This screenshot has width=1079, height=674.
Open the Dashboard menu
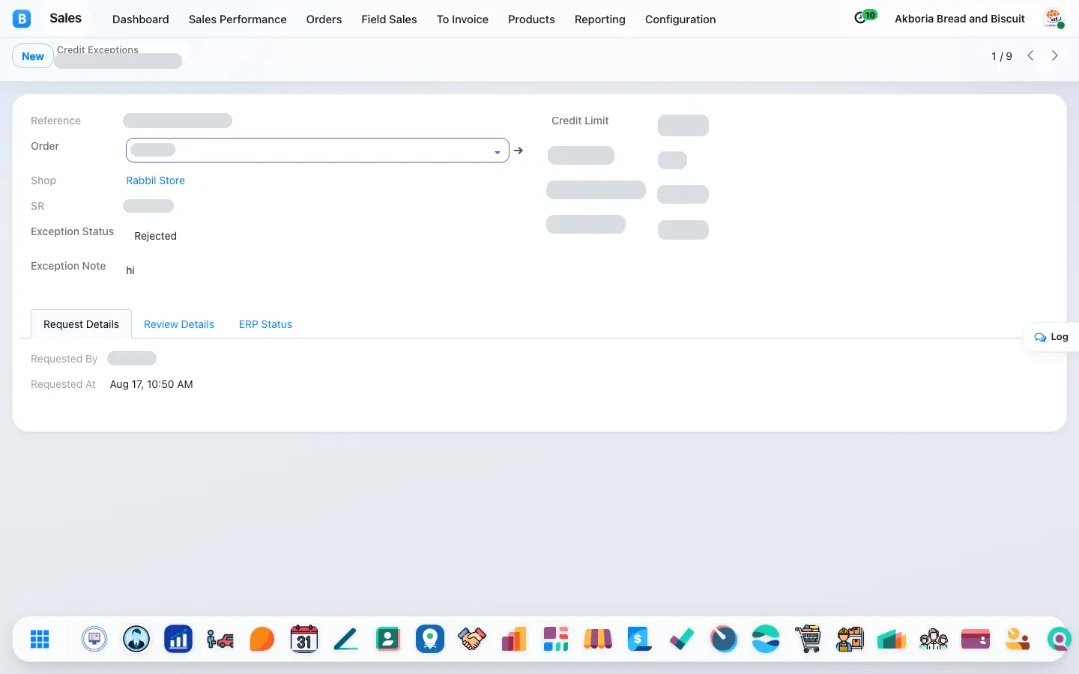click(141, 19)
